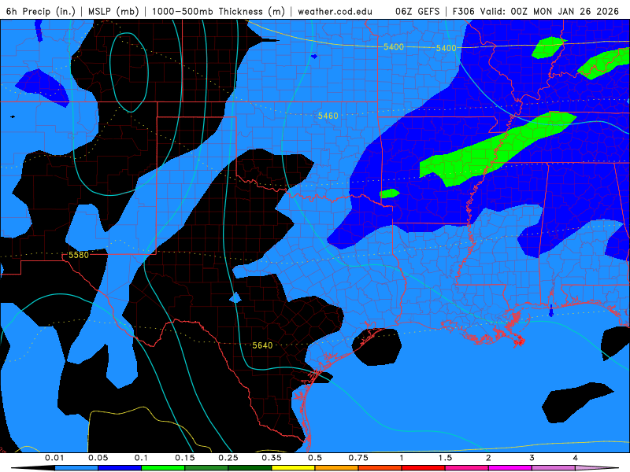Click the red 1–1.5 color bar segment
Screen dimensions: 630x472
tap(424, 468)
